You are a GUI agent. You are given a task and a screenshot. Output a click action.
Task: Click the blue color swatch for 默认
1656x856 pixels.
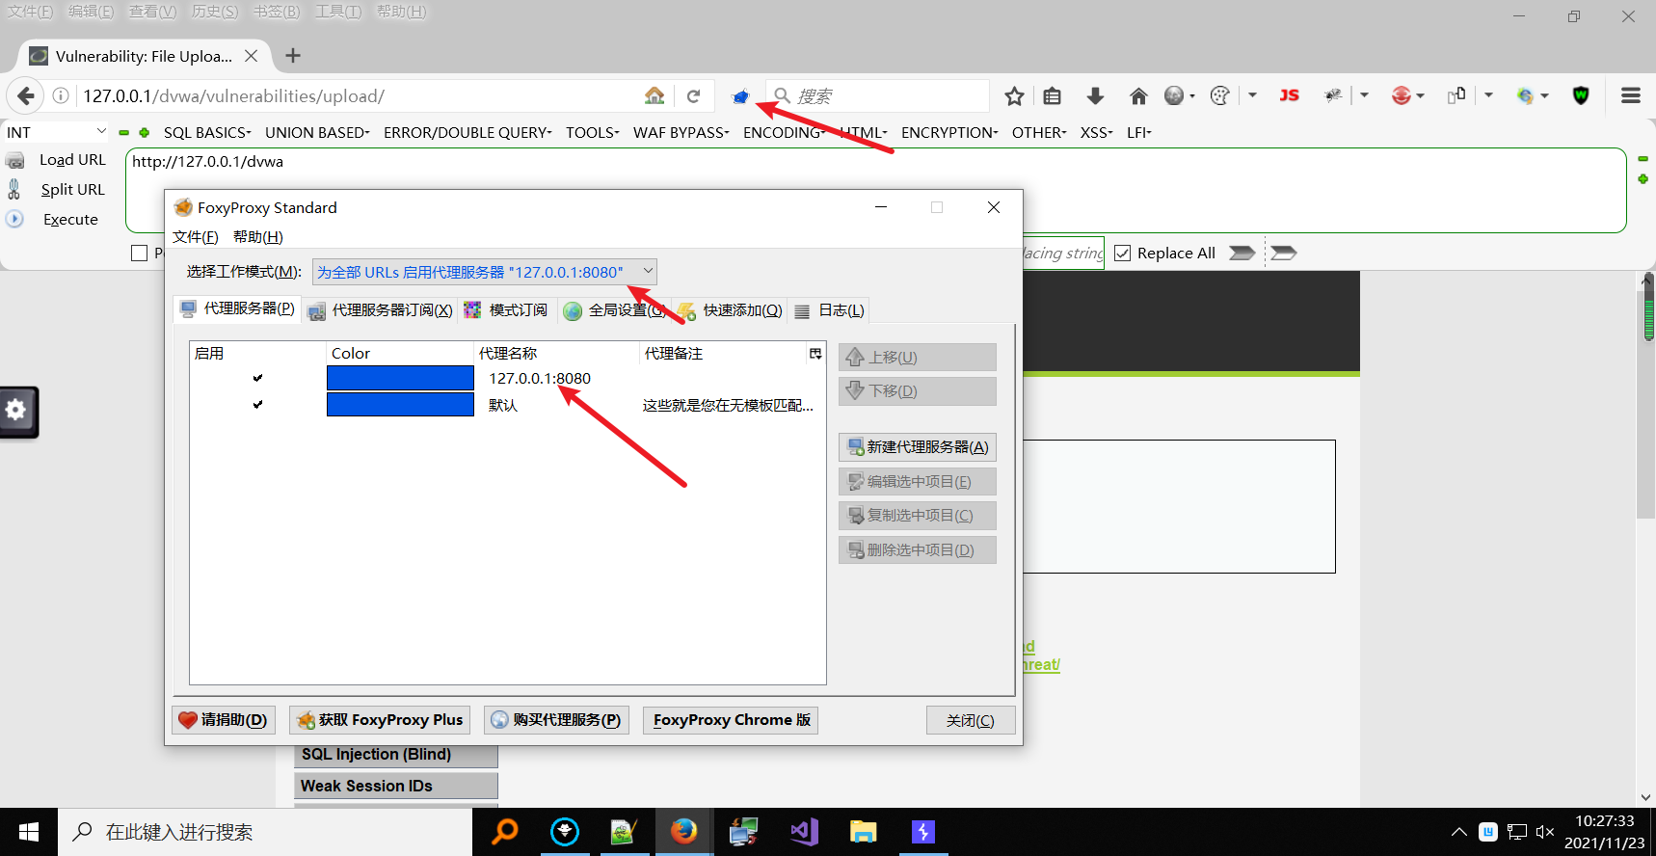[400, 405]
